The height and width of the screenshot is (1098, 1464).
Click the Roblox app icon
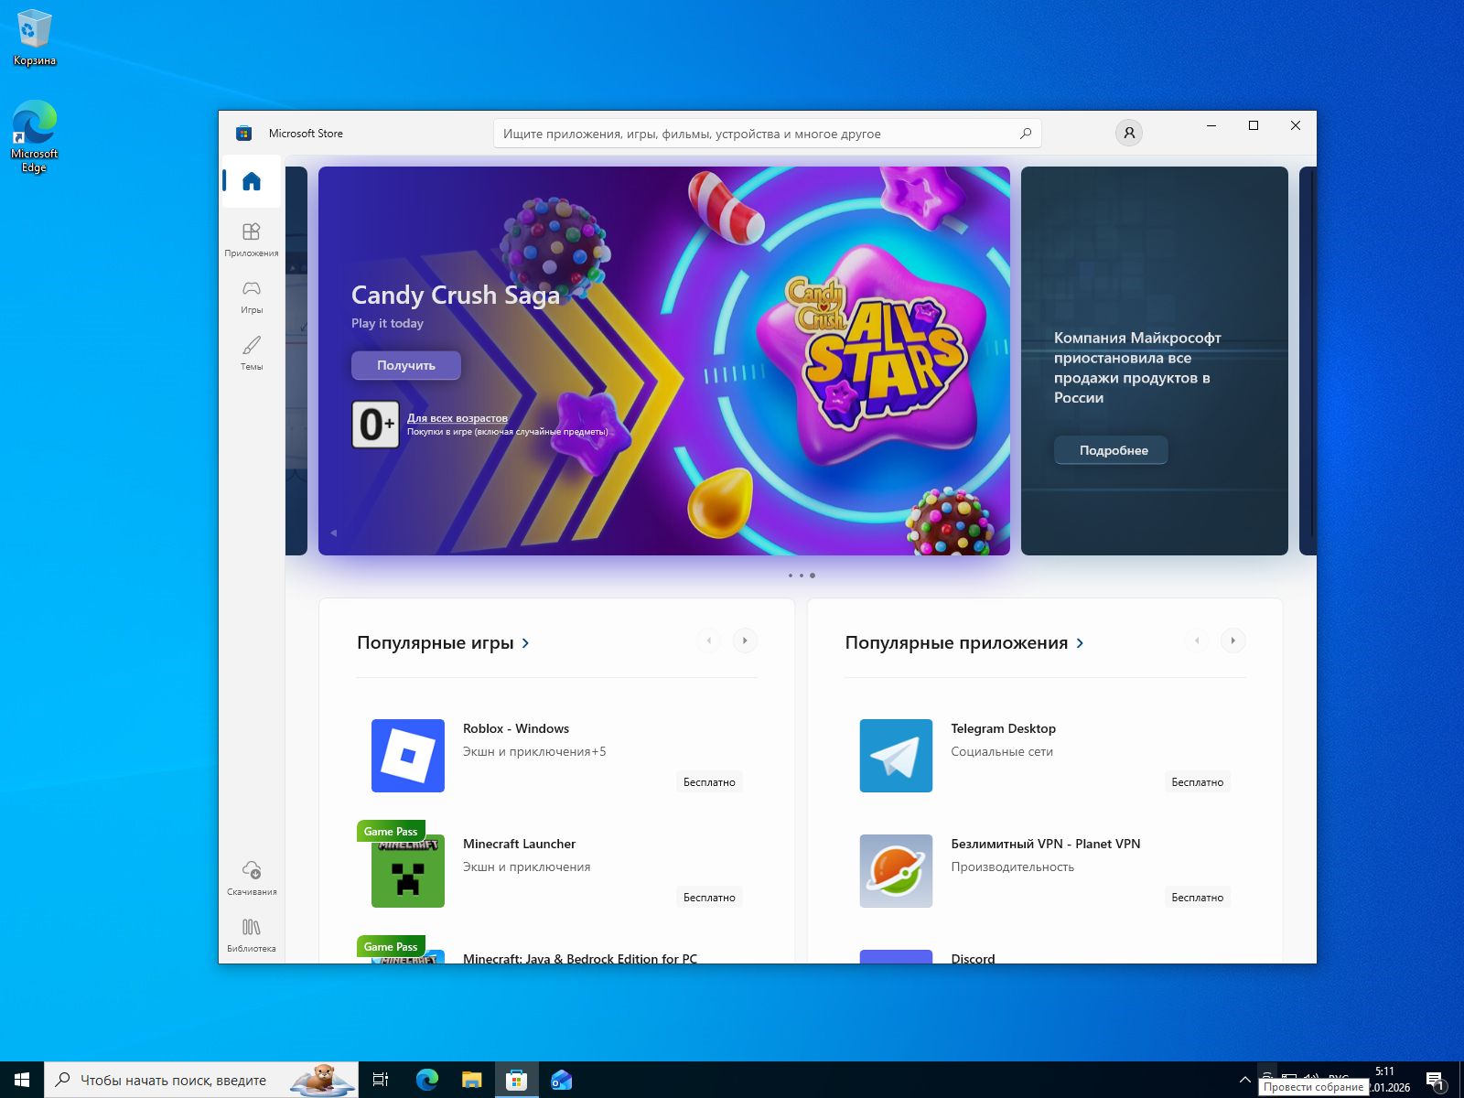(x=408, y=756)
